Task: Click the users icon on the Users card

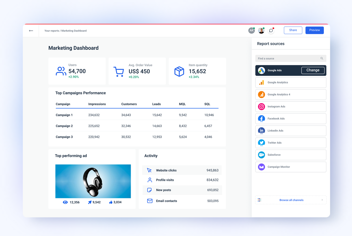Action: (x=61, y=71)
